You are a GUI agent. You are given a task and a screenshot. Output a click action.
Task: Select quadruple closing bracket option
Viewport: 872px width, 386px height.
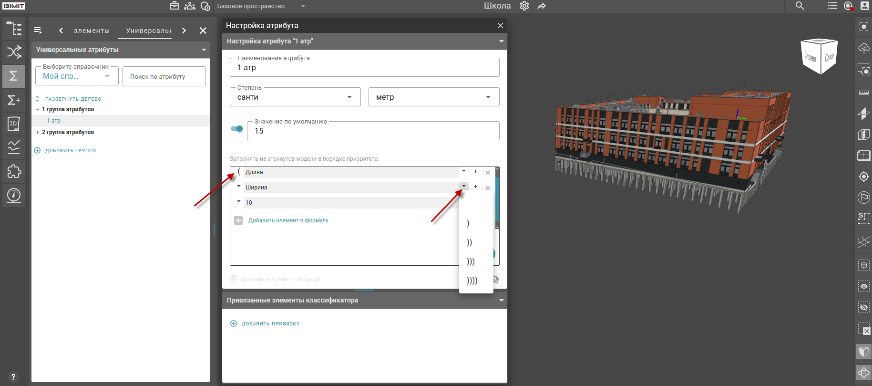[476, 281]
